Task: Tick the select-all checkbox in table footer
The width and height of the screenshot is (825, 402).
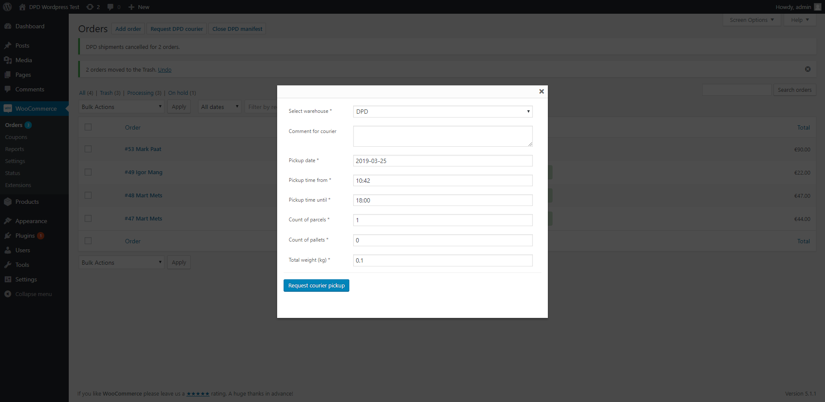Action: point(88,241)
